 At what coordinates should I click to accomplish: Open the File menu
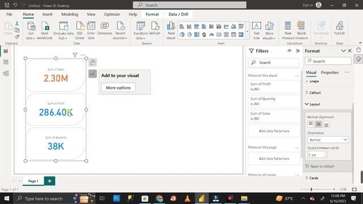[9, 14]
